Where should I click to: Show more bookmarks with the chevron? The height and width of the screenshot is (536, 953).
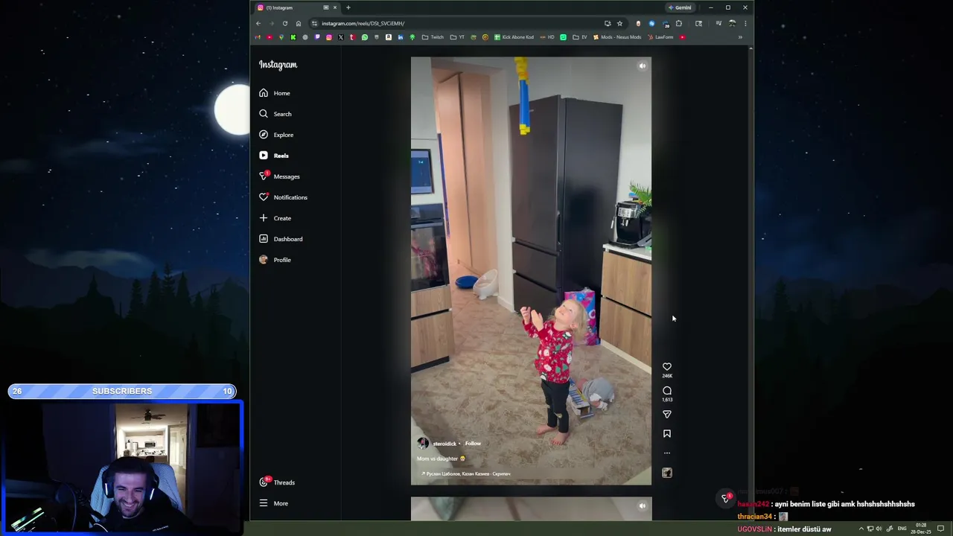pos(740,37)
